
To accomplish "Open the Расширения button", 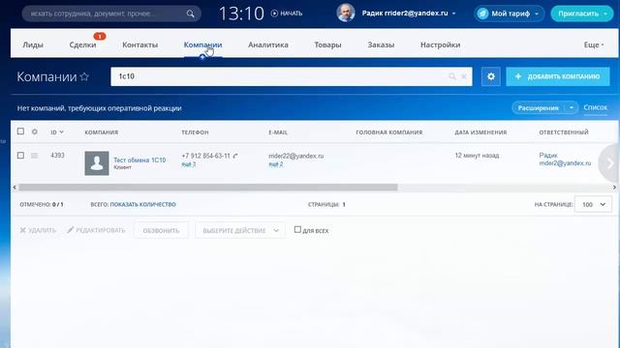I will click(x=539, y=107).
